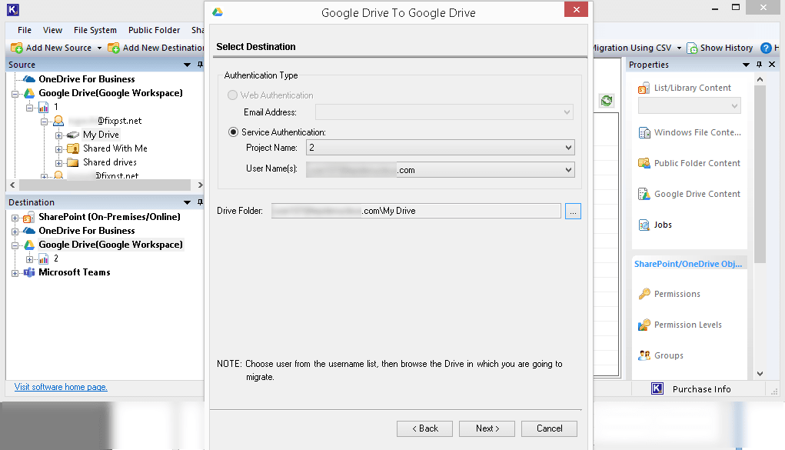This screenshot has width=785, height=450.
Task: Open the Public Folder menu
Action: click(x=154, y=30)
